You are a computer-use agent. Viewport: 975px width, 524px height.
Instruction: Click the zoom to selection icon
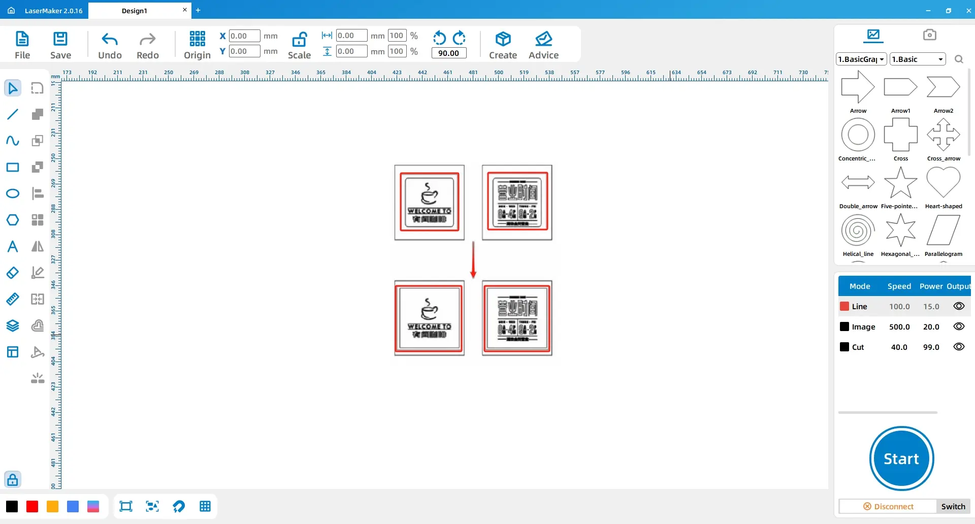click(152, 506)
